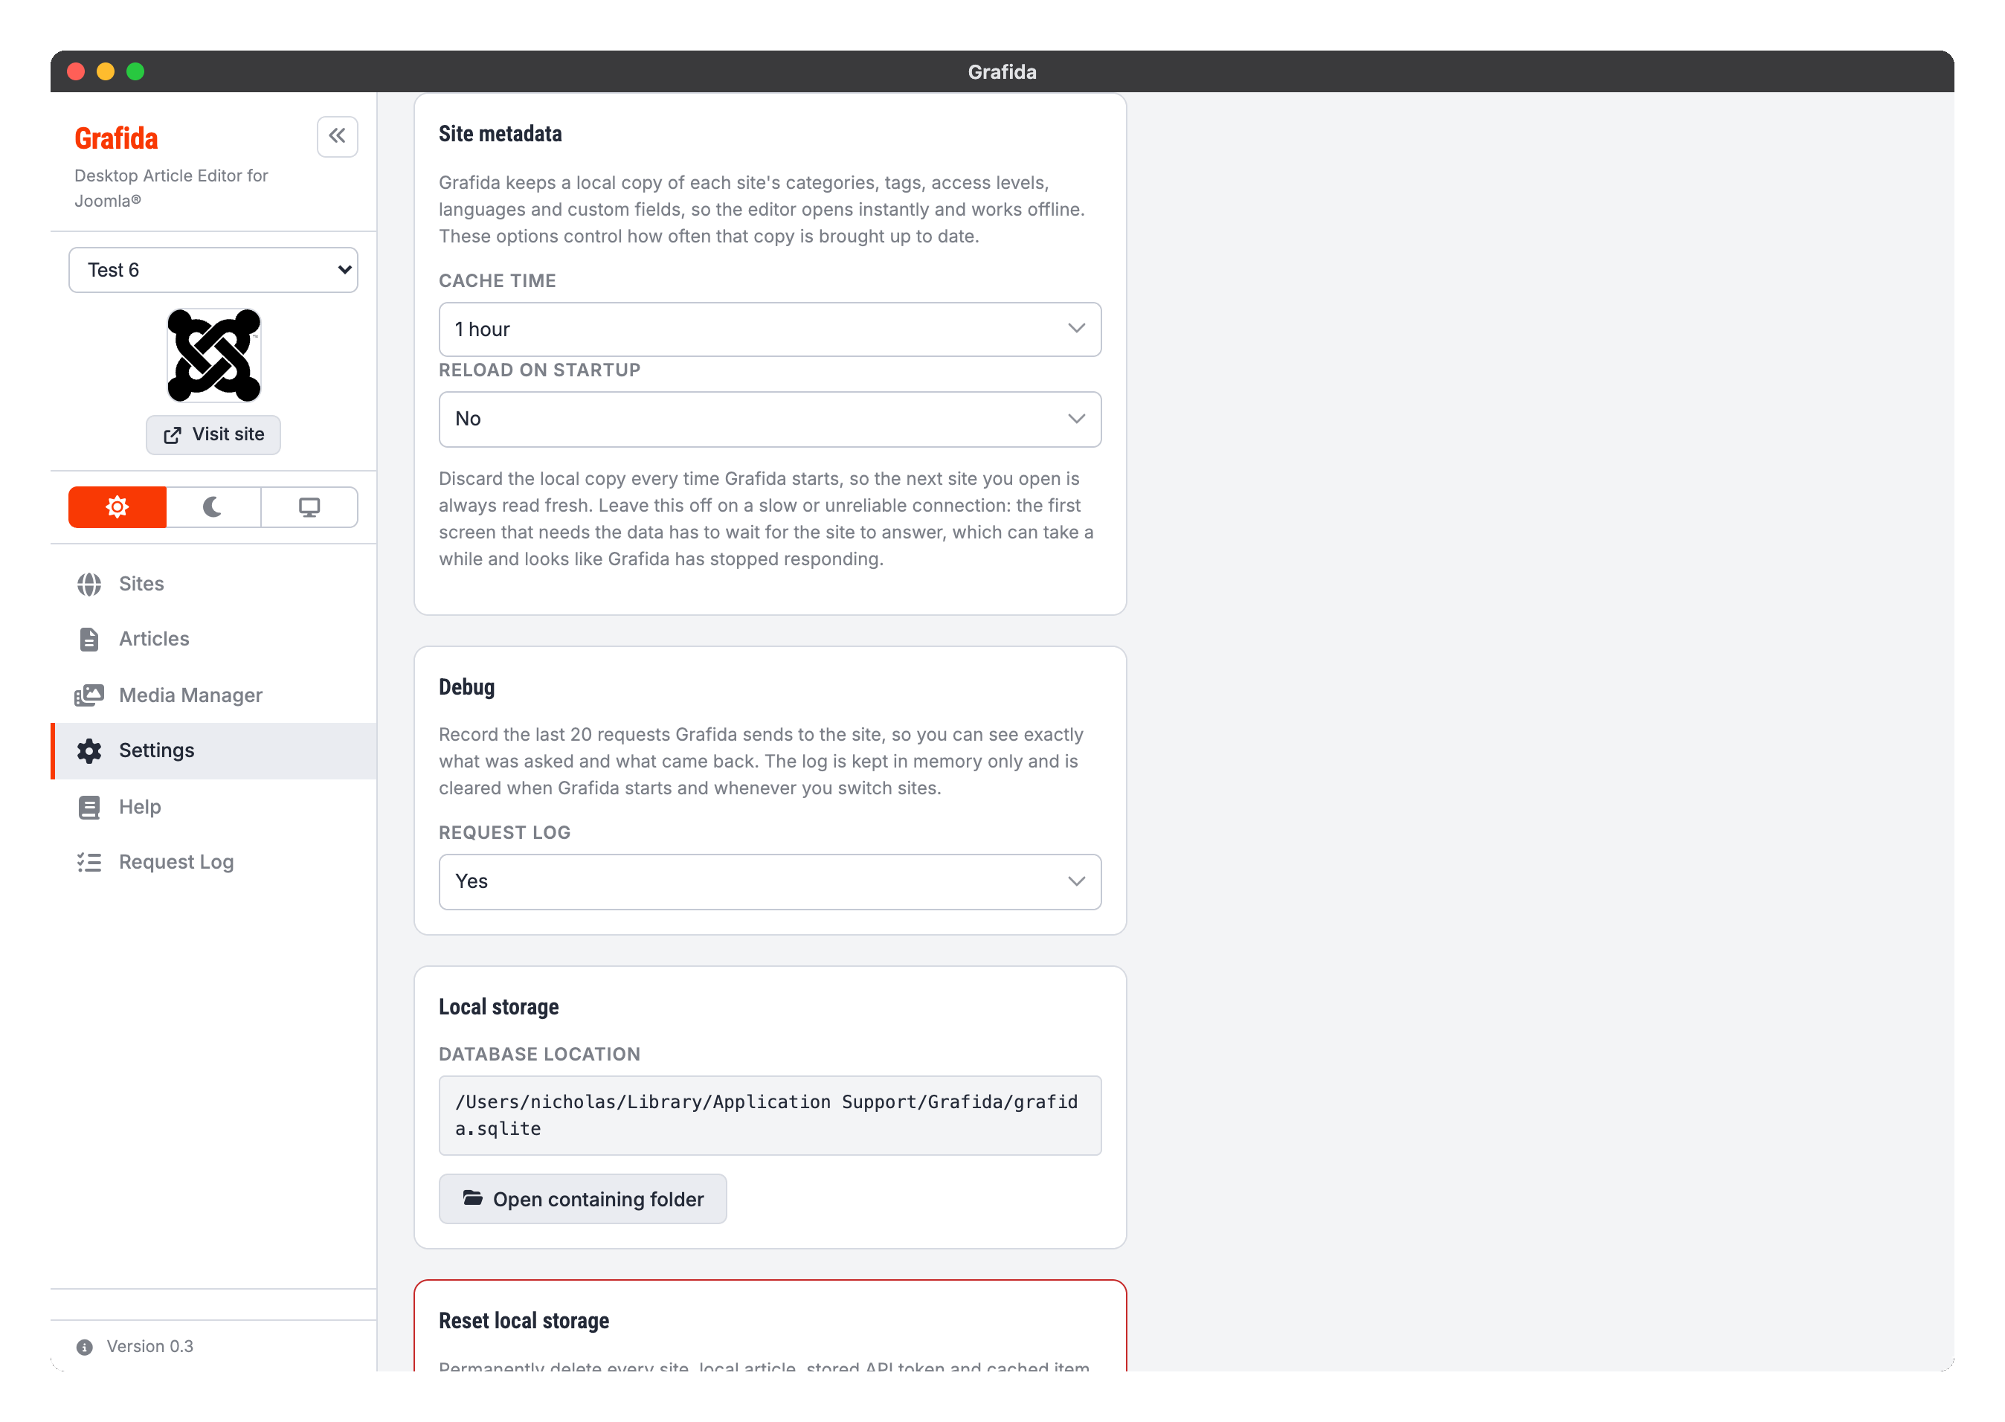2005x1422 pixels.
Task: Select system theme with the monitor icon
Action: 309,507
